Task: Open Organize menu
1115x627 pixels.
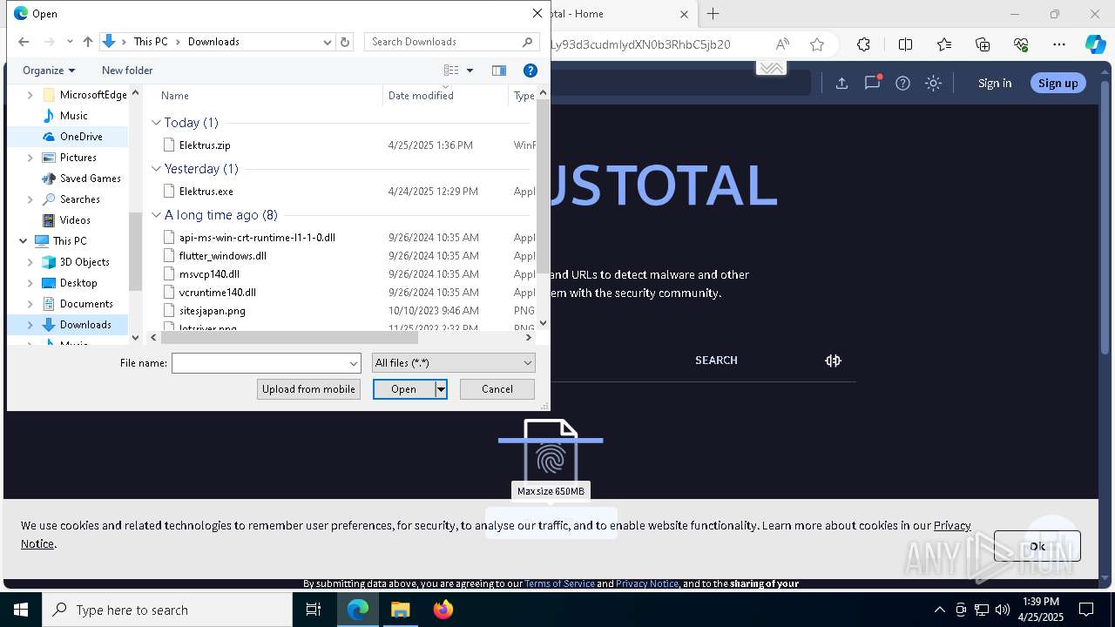Action: tap(49, 71)
